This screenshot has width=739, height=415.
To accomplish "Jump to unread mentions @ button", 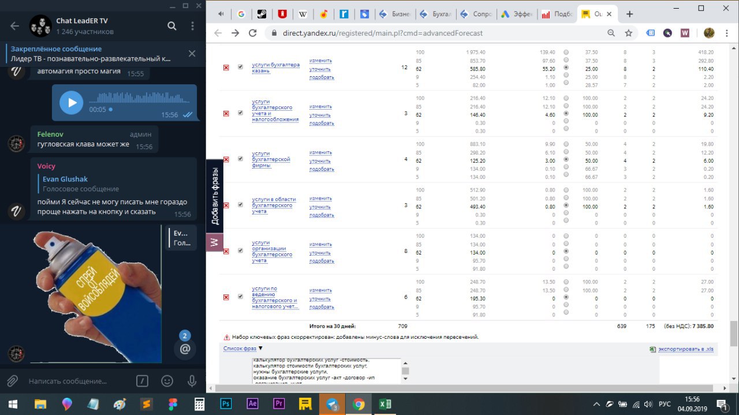I will click(x=185, y=349).
